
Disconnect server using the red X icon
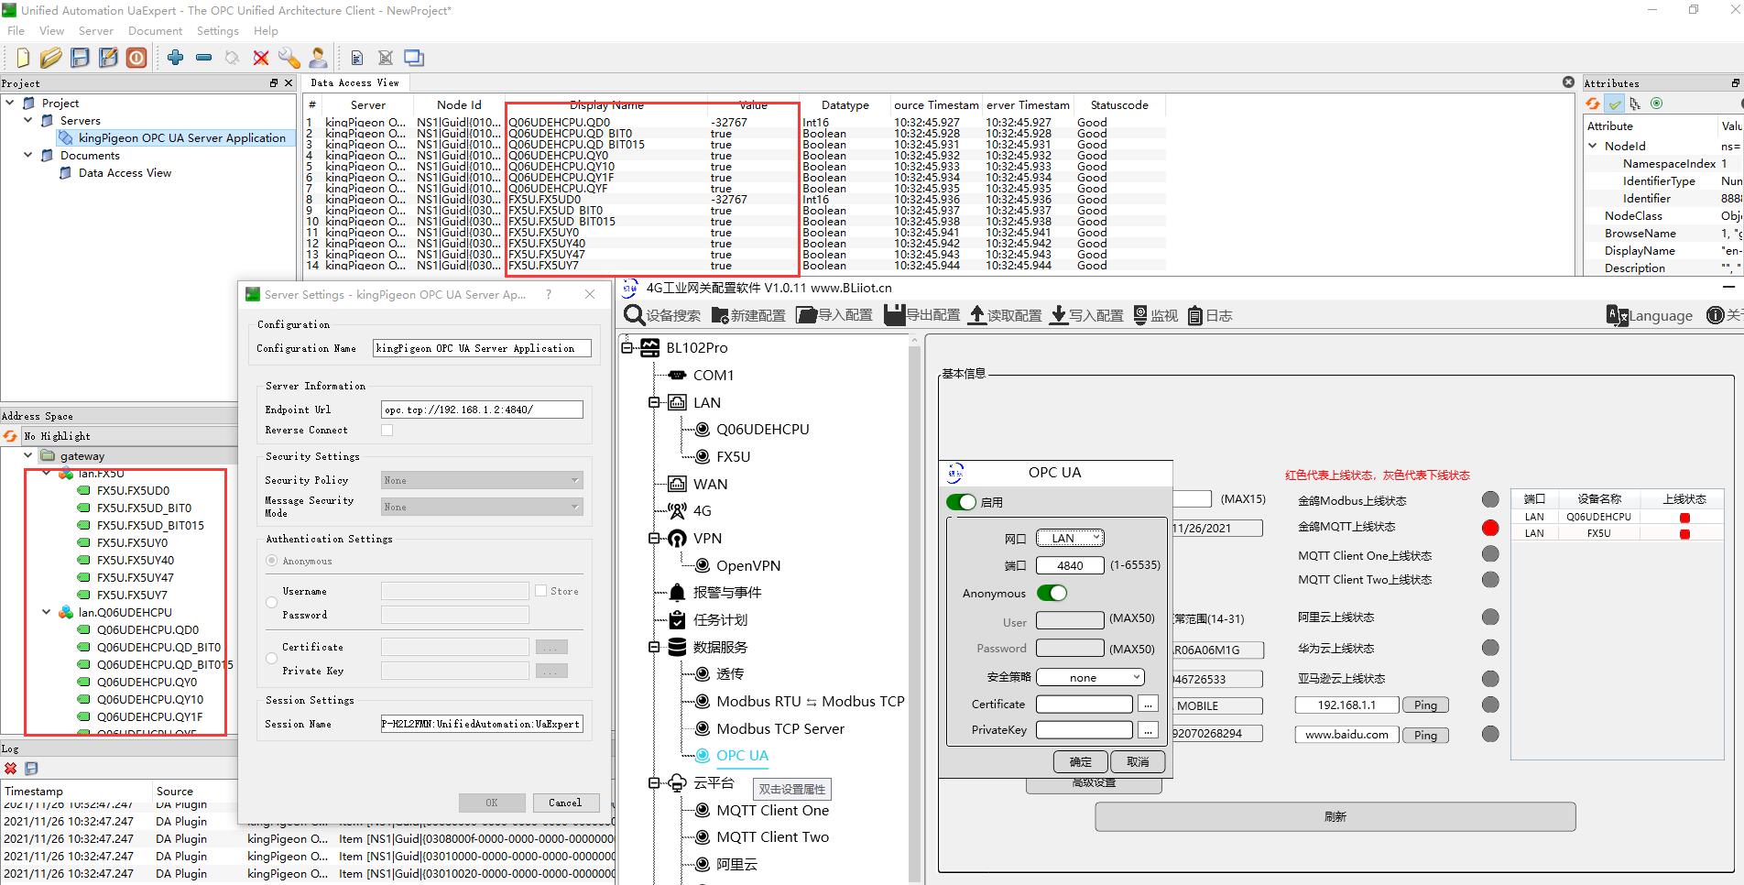coord(260,57)
